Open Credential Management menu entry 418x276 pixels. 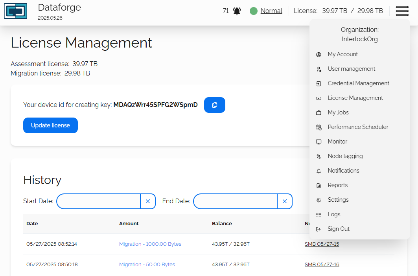pos(358,83)
